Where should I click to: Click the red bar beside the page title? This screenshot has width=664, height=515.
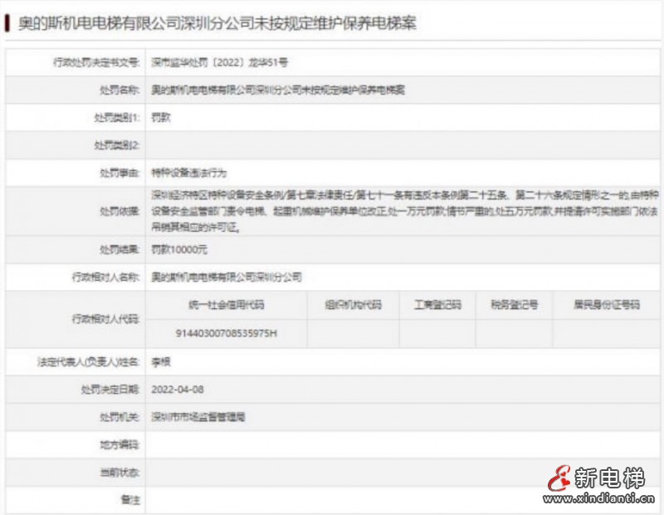coord(9,23)
